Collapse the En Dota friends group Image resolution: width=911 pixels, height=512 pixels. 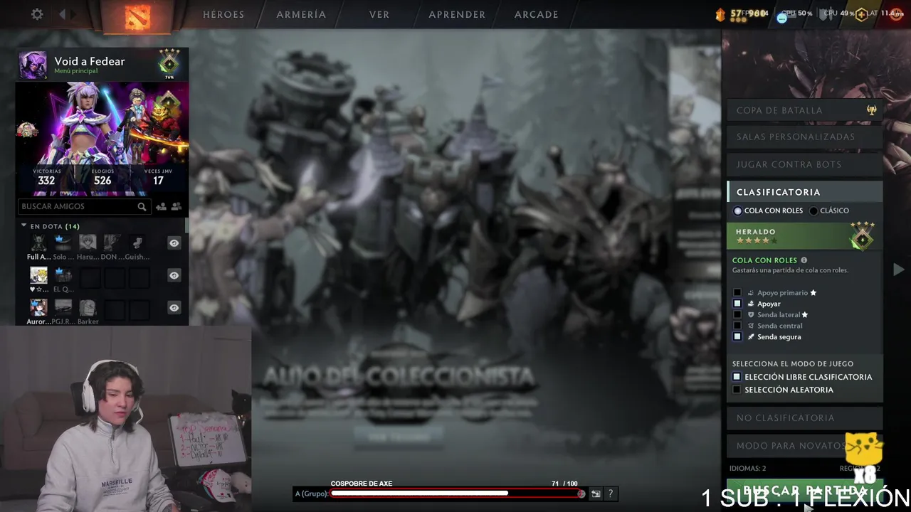coord(23,226)
